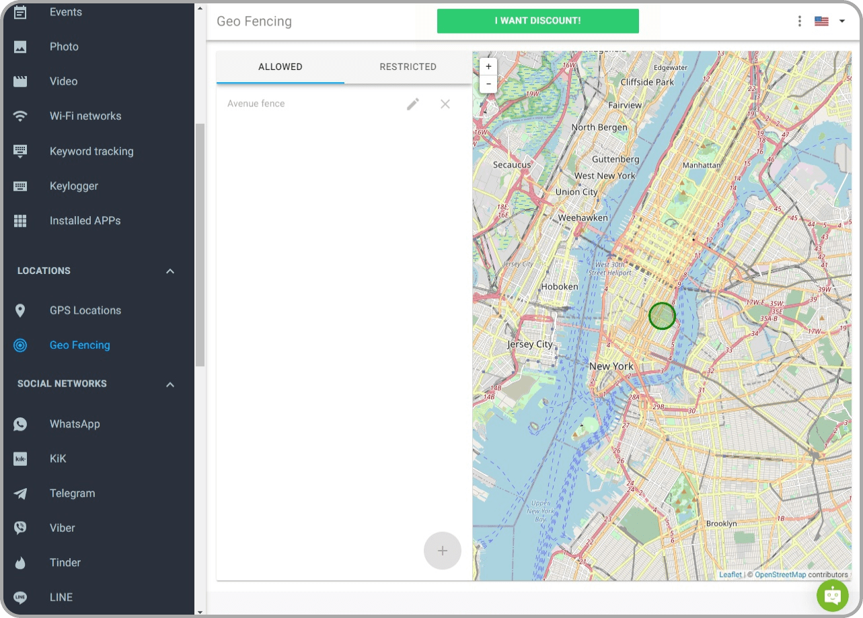This screenshot has width=863, height=618.
Task: Open Video in sidebar menu
Action: pyautogui.click(x=63, y=81)
